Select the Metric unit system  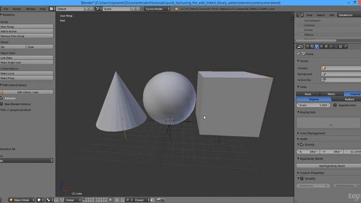(x=332, y=94)
